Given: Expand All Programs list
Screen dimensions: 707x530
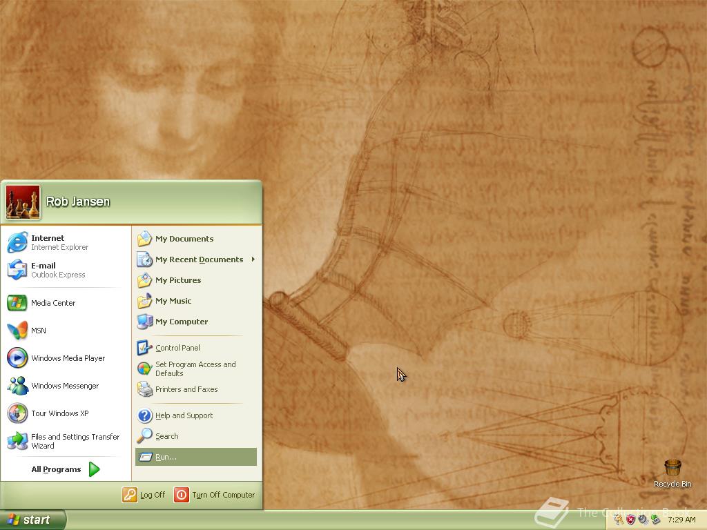Looking at the screenshot, I should pos(66,469).
